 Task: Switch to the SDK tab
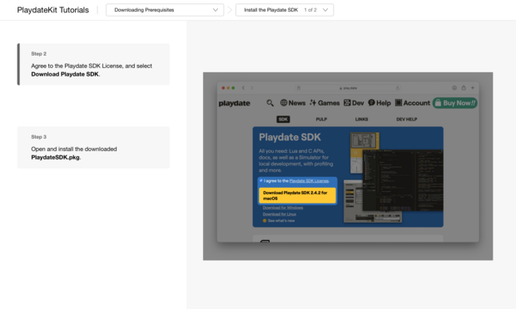click(x=283, y=120)
